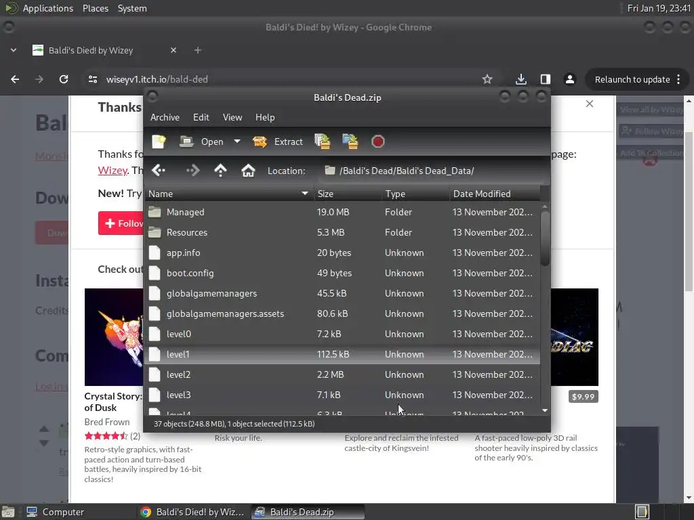Click the Chrome address bar URL
Image resolution: width=694 pixels, height=520 pixels.
pyautogui.click(x=157, y=80)
